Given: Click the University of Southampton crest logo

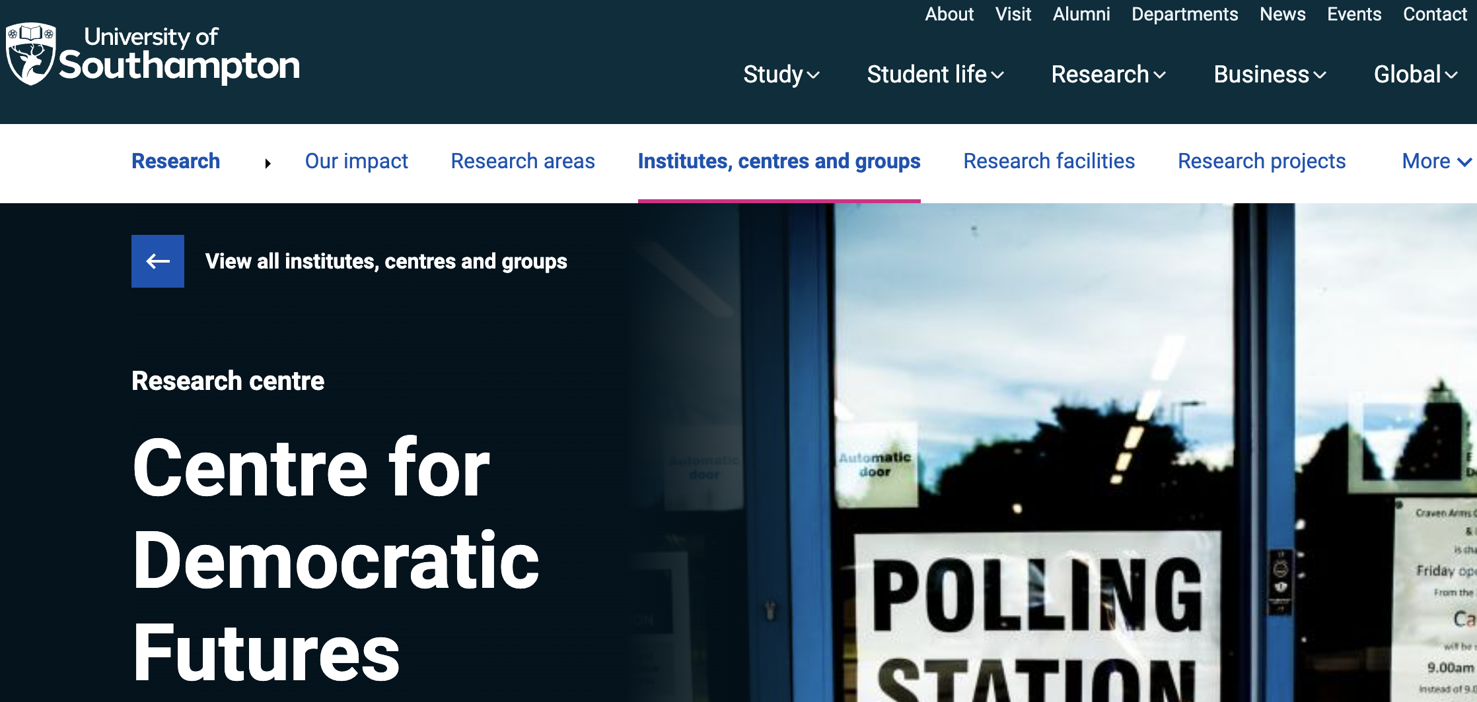Looking at the screenshot, I should point(30,54).
